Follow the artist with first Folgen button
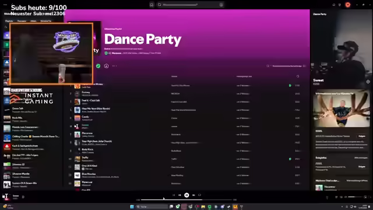 362,136
